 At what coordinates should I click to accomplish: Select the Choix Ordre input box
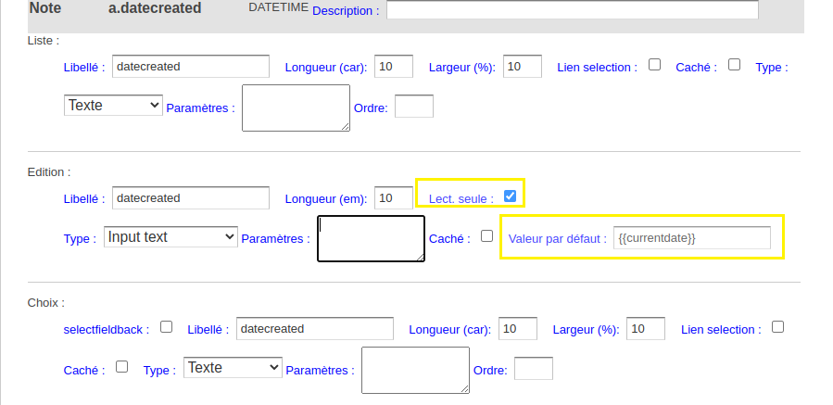(x=534, y=368)
